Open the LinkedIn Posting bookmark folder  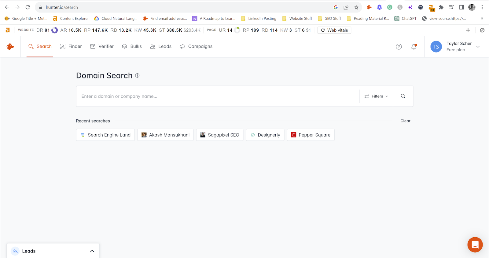(x=259, y=19)
